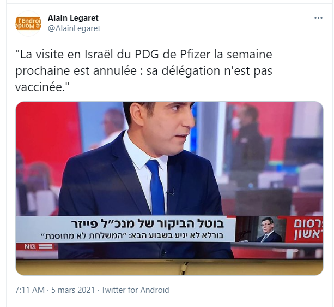334x307 pixels.
Task: Click the Twitter for Android source label
Action: click(135, 290)
